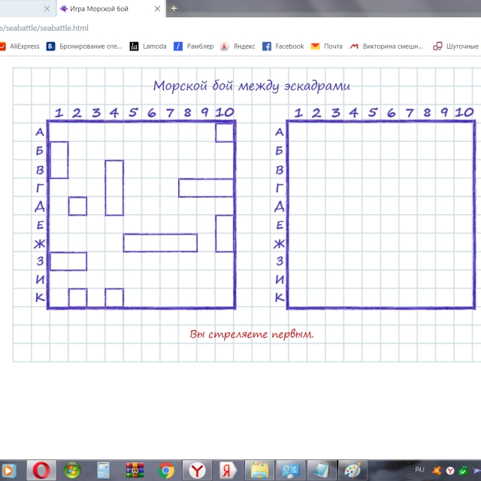Screen dimensions: 481x481
Task: Click the RU language indicator in tray
Action: (419, 467)
